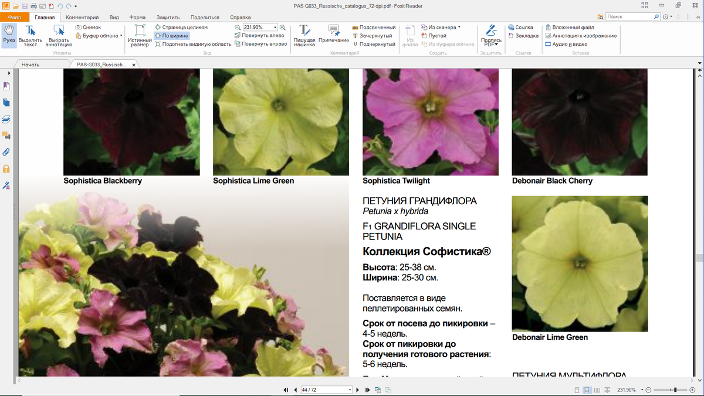Select the Hand (Рука) tool

tap(9, 35)
